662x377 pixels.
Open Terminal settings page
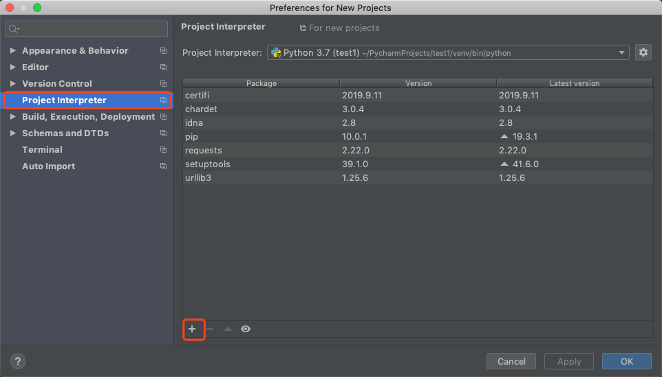tap(42, 150)
